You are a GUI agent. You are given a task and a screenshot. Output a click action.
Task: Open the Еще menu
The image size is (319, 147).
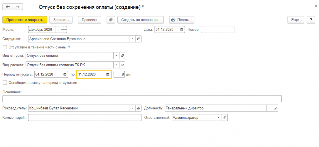point(297,20)
